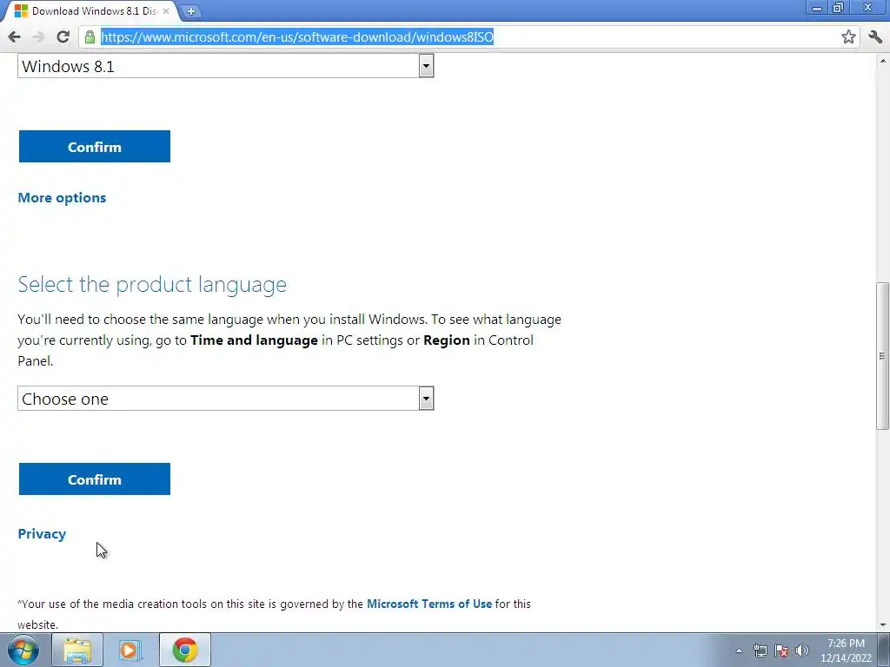Click the bold "Time and language" text
The image size is (890, 667).
point(254,340)
